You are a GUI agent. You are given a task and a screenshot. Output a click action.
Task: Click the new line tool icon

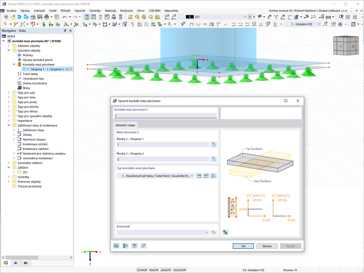pyautogui.click(x=16, y=24)
